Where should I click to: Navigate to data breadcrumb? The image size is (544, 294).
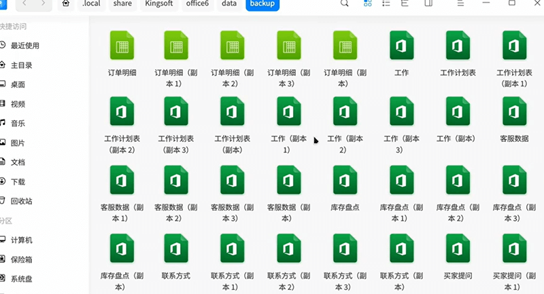[229, 4]
